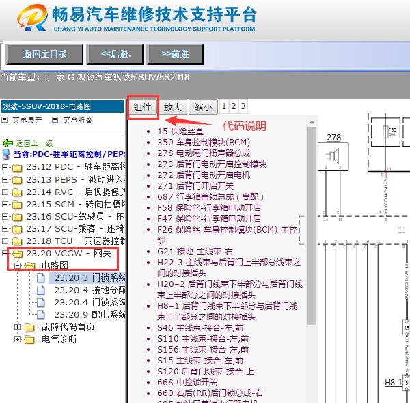Click the component list scrollbar up arrow
Screen dimensions: 410x403
click(312, 121)
